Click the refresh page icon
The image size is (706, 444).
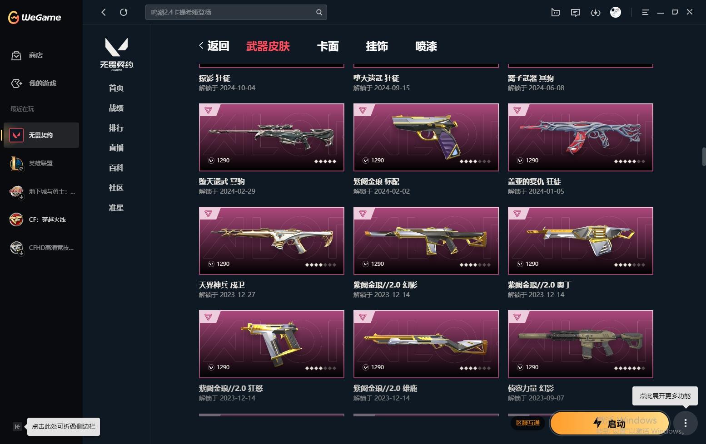pyautogui.click(x=124, y=12)
